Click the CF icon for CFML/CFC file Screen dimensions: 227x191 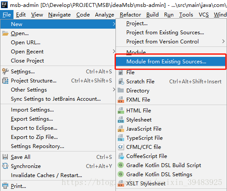point(121,147)
